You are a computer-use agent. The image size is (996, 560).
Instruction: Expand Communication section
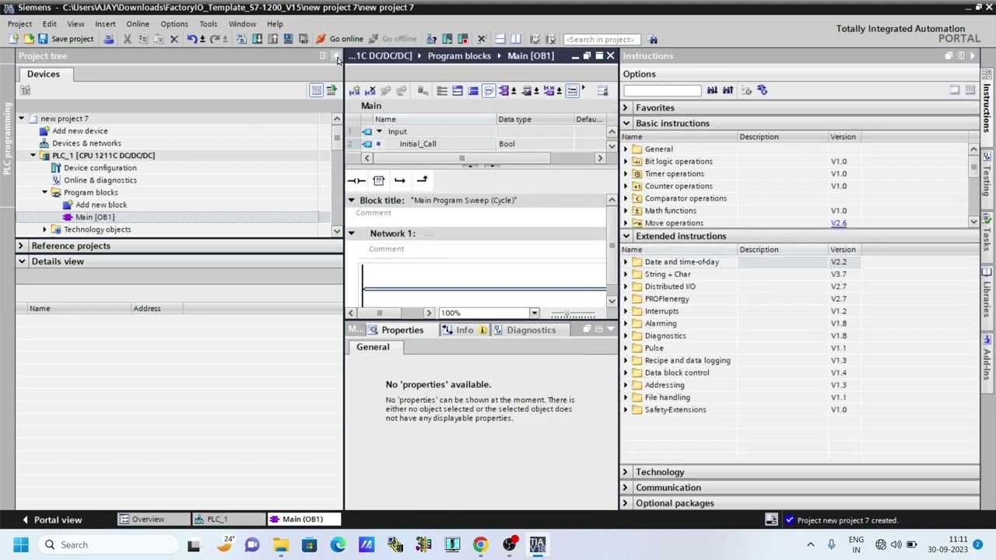click(x=626, y=488)
